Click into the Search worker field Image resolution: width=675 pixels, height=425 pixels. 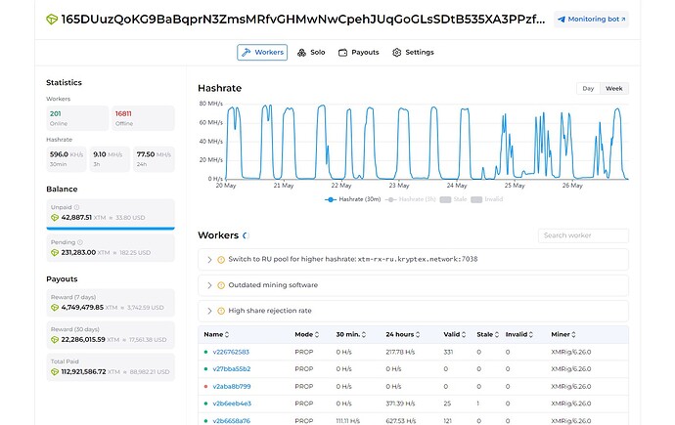pos(583,235)
